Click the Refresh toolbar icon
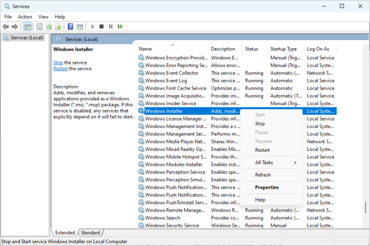This screenshot has height=246, width=370. (49, 26)
